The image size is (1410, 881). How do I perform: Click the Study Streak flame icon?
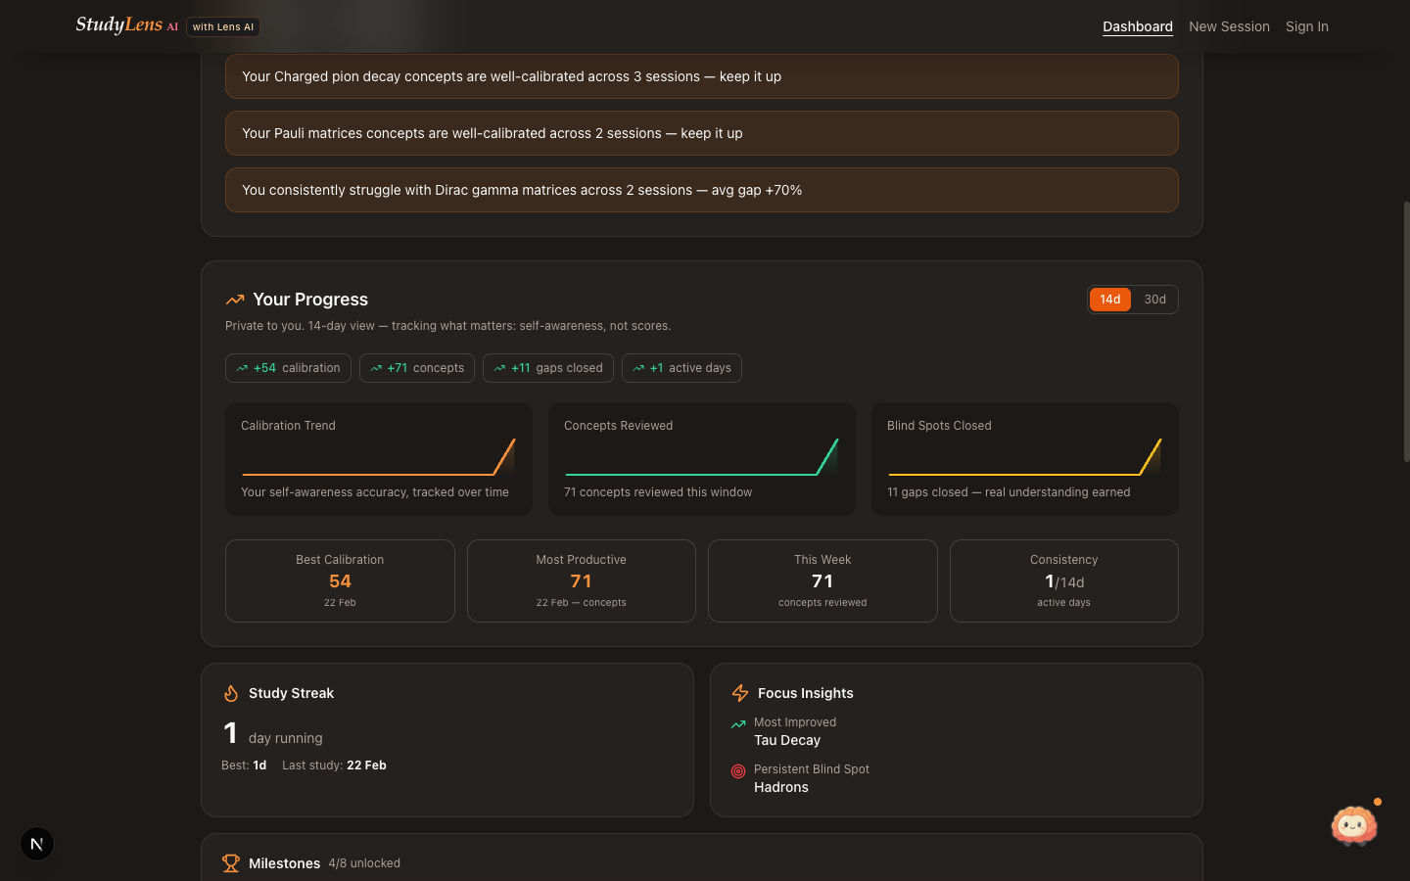(231, 693)
